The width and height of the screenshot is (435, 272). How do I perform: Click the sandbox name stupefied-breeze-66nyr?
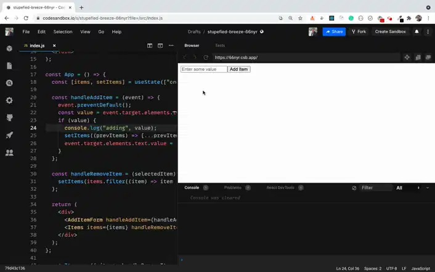[x=232, y=31]
